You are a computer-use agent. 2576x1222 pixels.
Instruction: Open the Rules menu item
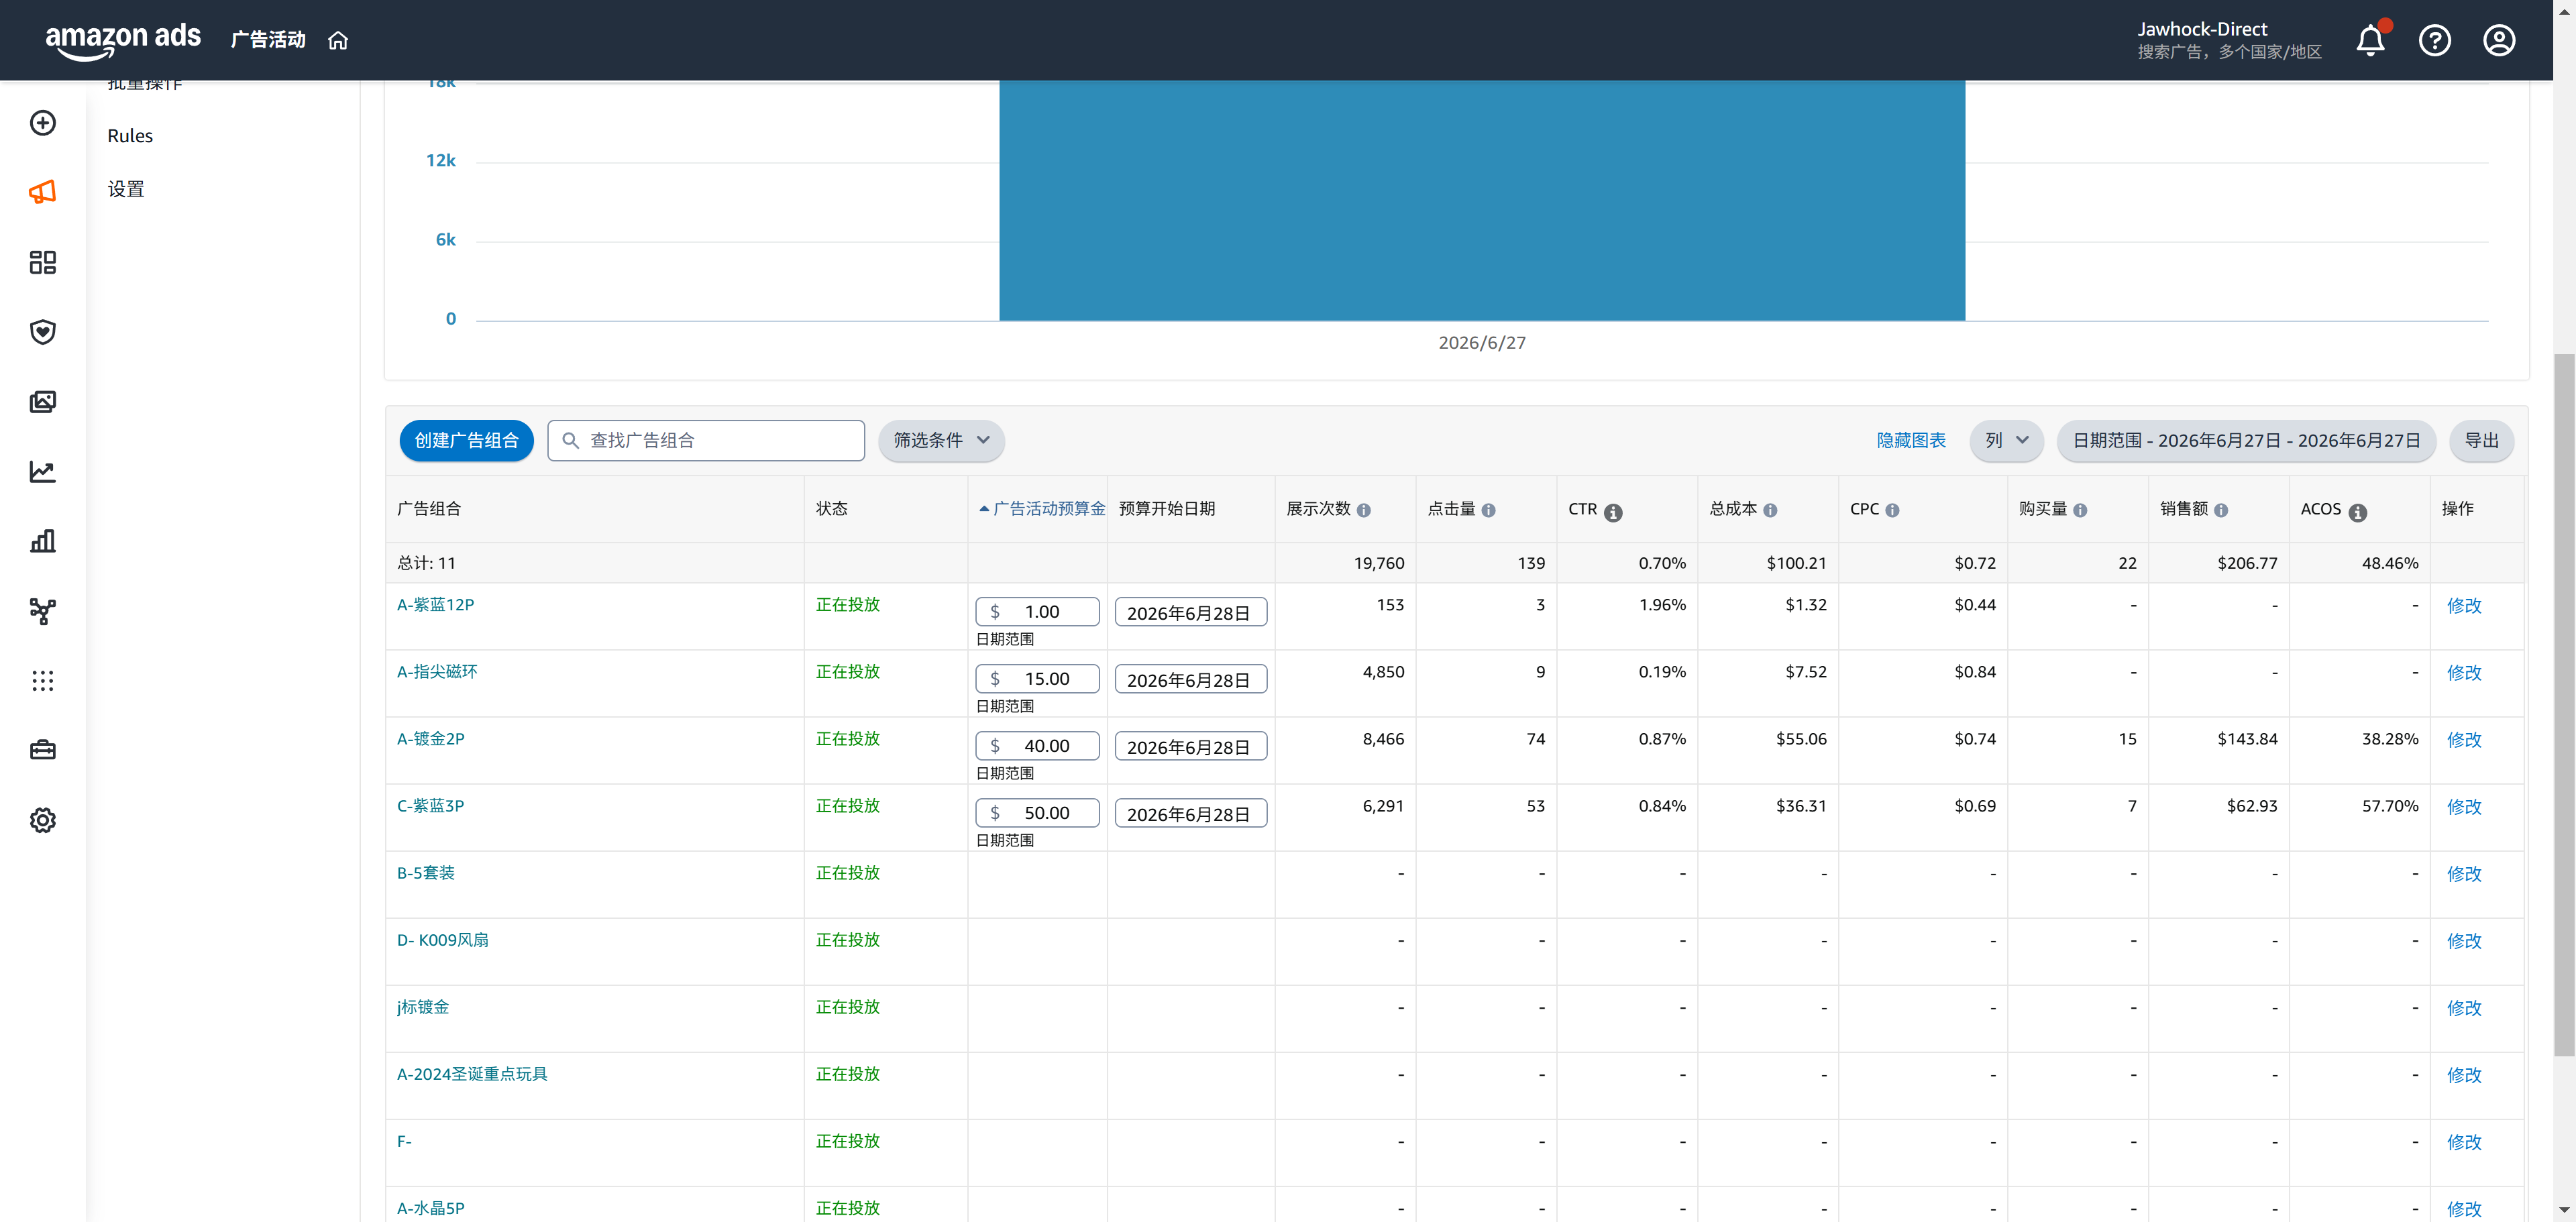point(130,136)
